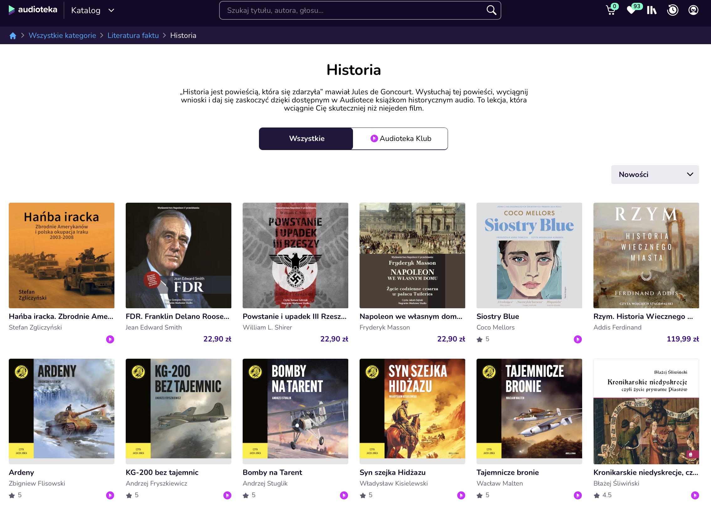Go to home via breadcrumb house icon
The height and width of the screenshot is (505, 711).
(x=13, y=36)
